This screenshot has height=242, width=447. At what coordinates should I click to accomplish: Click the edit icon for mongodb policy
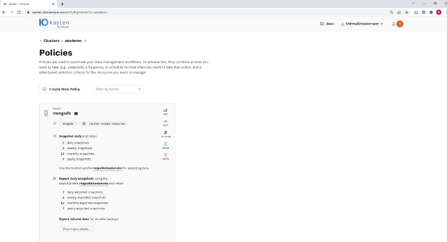[165, 112]
